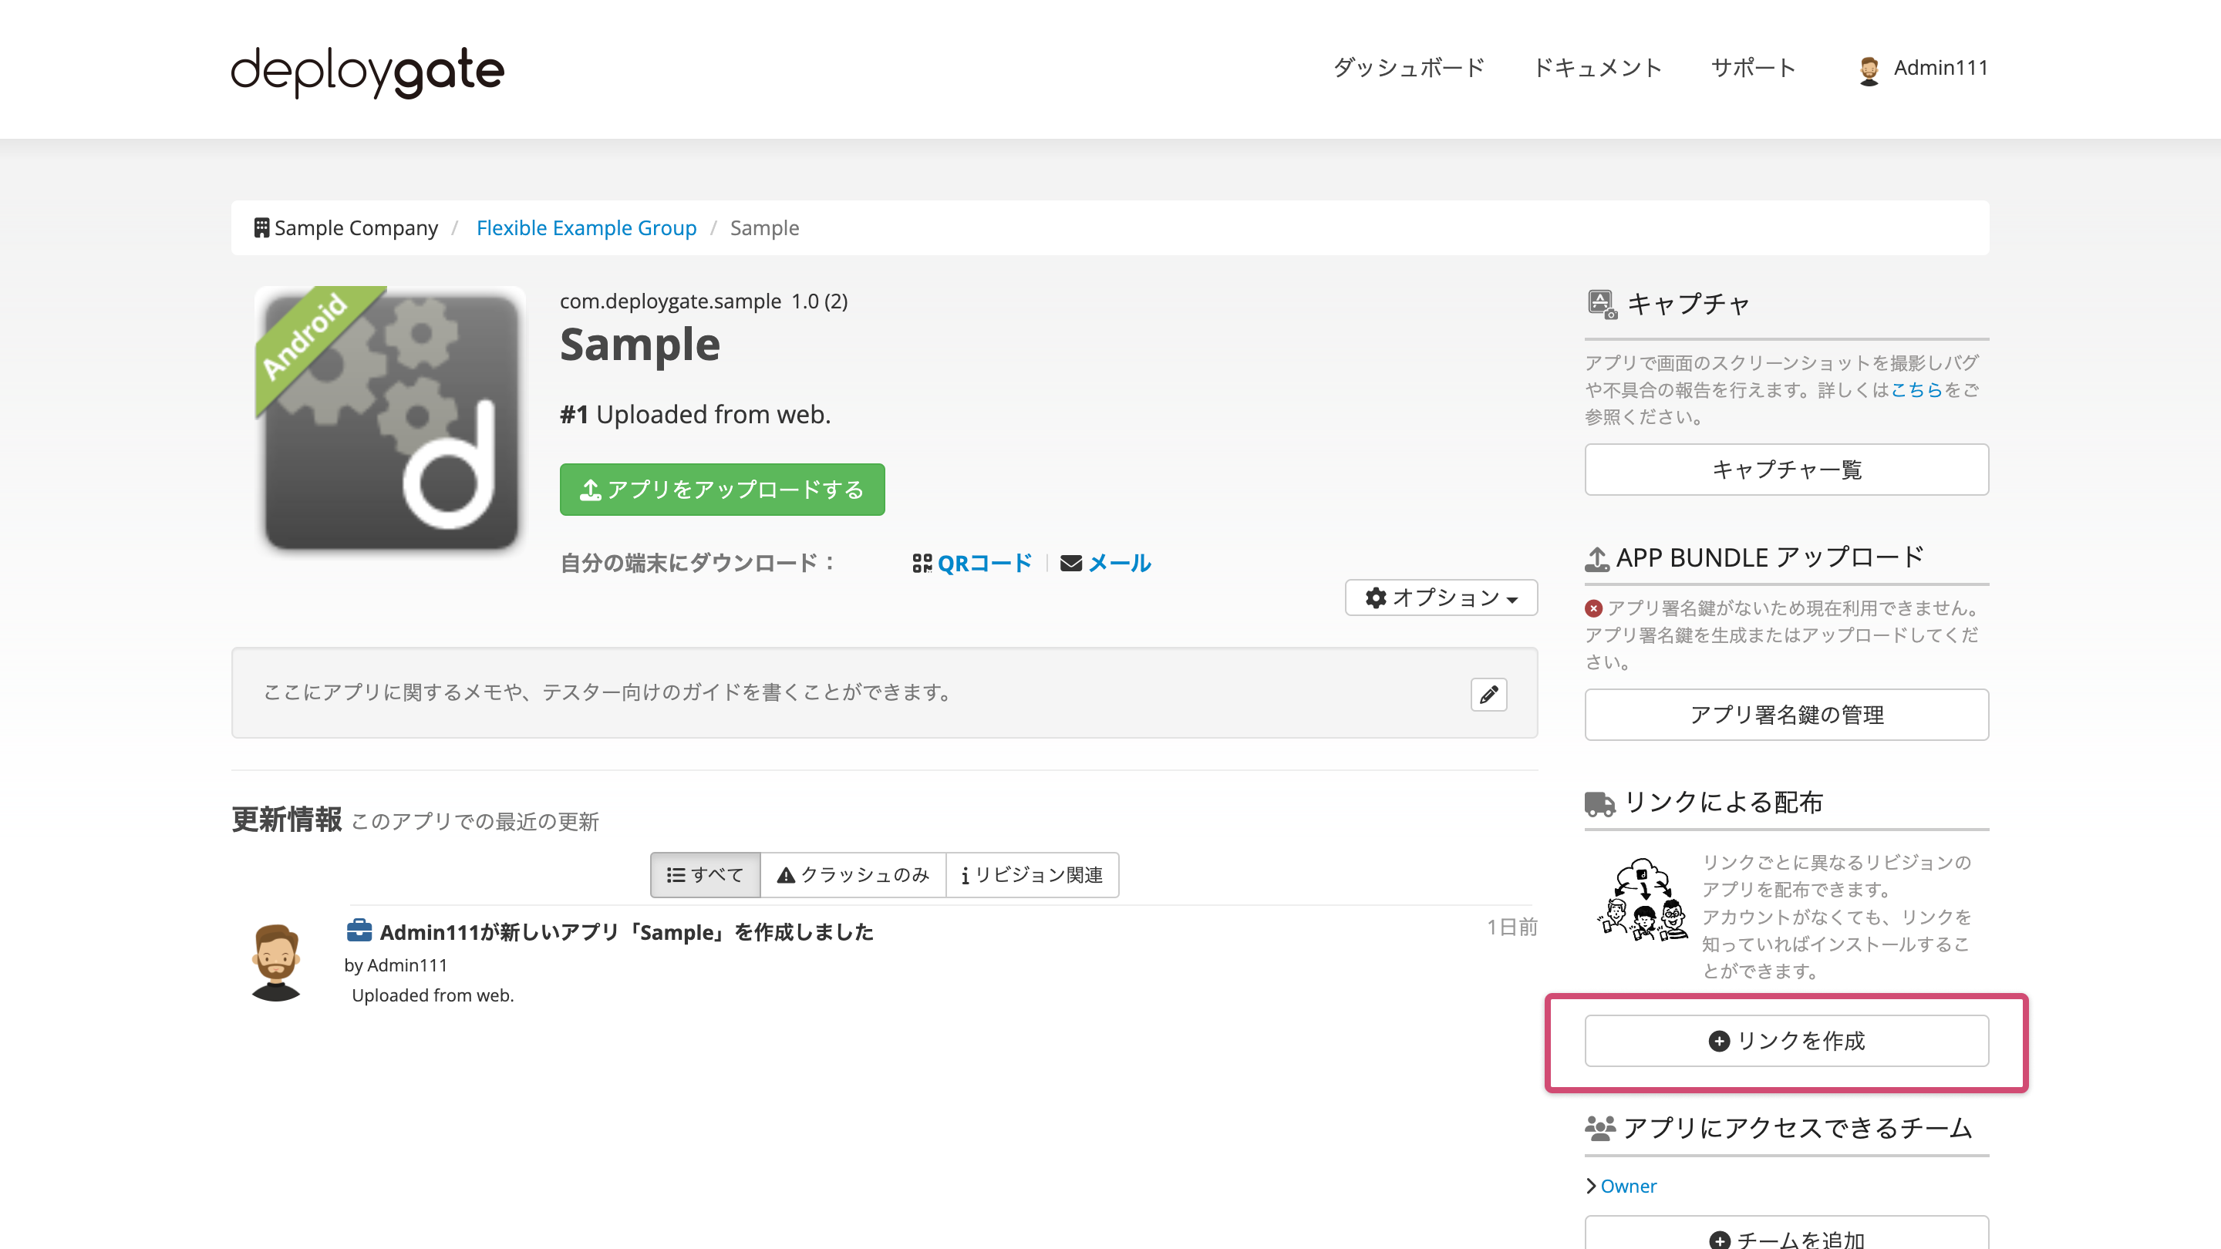Open the オプション dropdown

(1440, 598)
